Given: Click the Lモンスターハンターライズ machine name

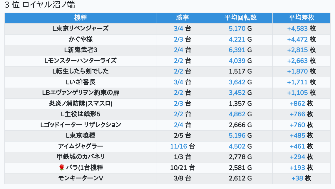Looking at the screenshot, I should 81,61.
